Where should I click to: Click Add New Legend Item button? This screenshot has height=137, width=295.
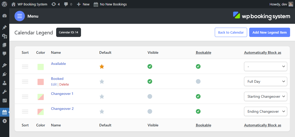[x=270, y=32]
